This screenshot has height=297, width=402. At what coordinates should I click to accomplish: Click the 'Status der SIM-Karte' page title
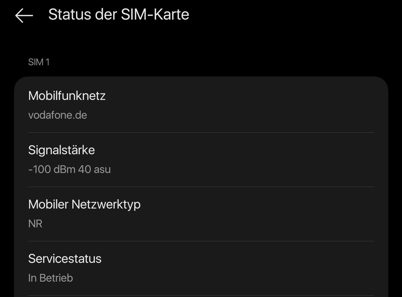[x=118, y=15]
